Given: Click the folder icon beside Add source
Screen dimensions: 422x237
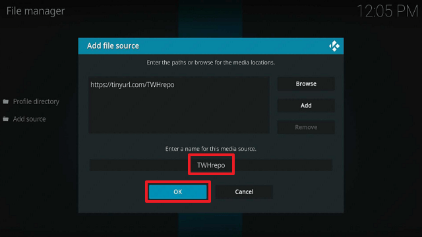Looking at the screenshot, I should click(x=6, y=119).
